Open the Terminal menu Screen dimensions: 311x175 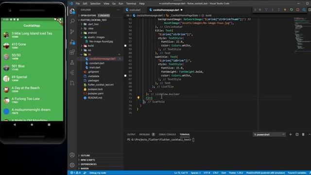[131, 3]
